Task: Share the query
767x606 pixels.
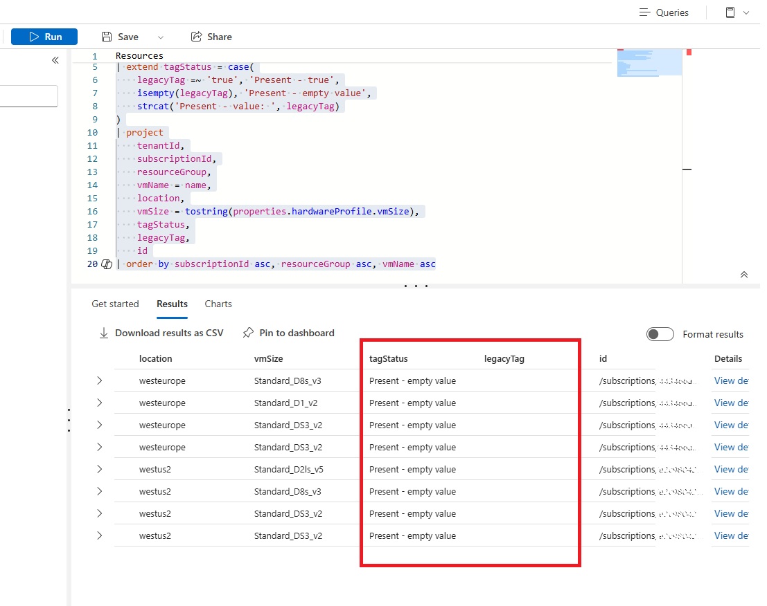Action: click(211, 37)
